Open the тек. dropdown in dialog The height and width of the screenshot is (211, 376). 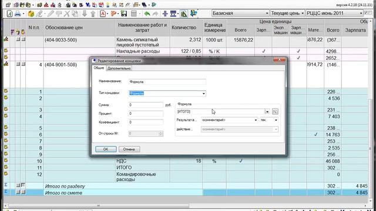(269, 120)
